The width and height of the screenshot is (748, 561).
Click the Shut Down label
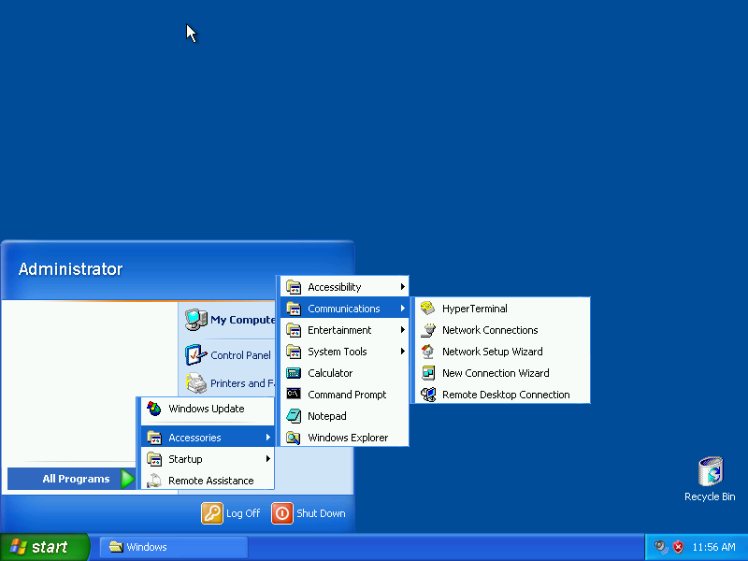point(321,513)
